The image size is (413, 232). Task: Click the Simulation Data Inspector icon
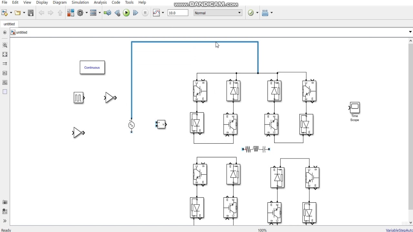point(156,13)
